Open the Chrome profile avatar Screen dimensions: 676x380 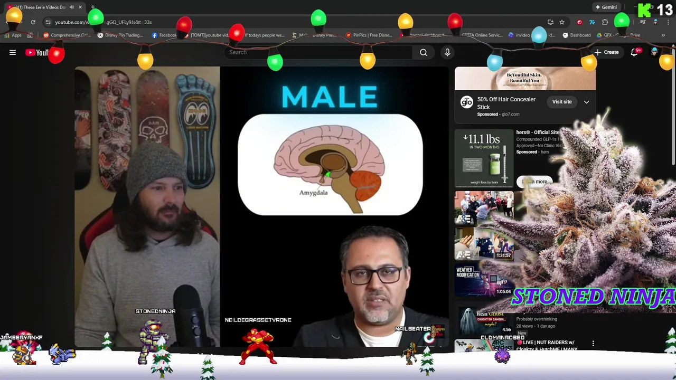click(x=655, y=22)
